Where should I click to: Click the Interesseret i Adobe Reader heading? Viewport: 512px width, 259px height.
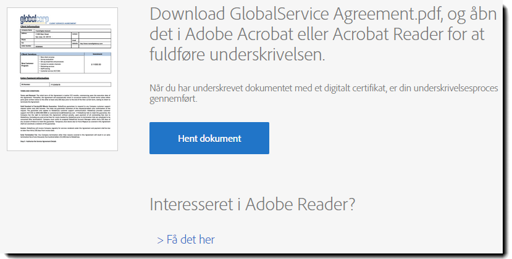253,204
